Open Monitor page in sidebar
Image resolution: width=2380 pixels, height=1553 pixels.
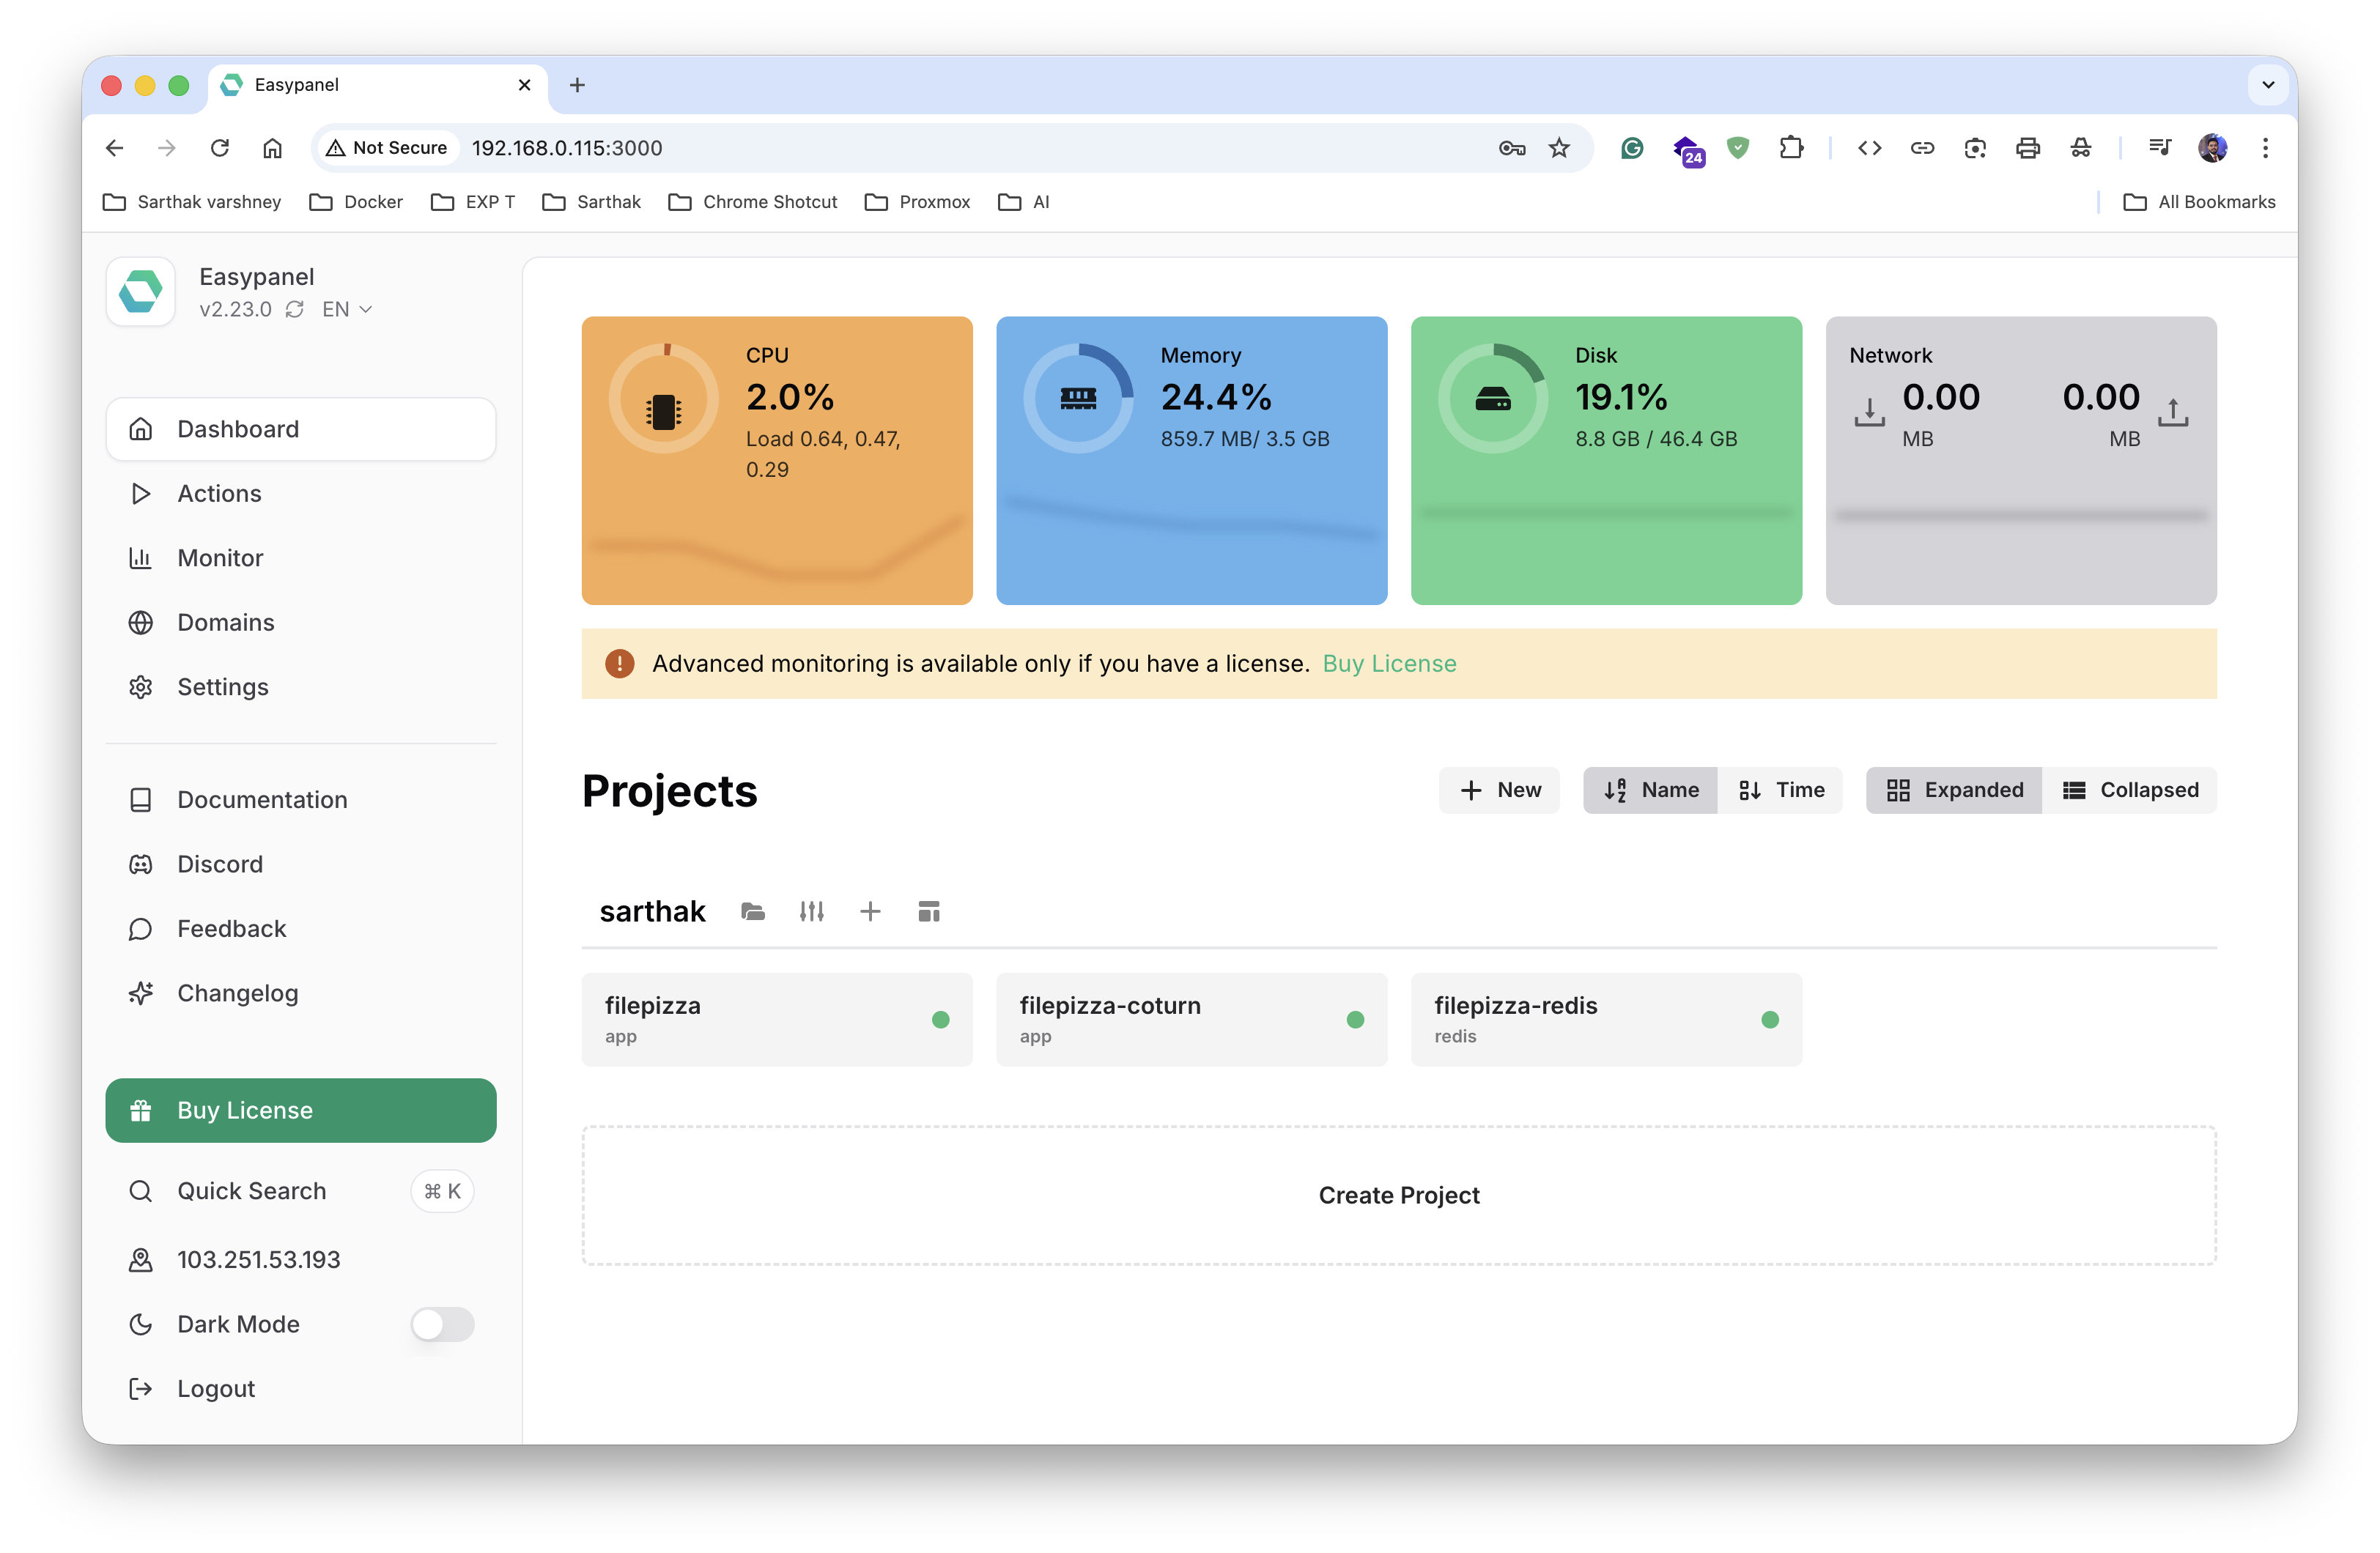[x=220, y=558]
